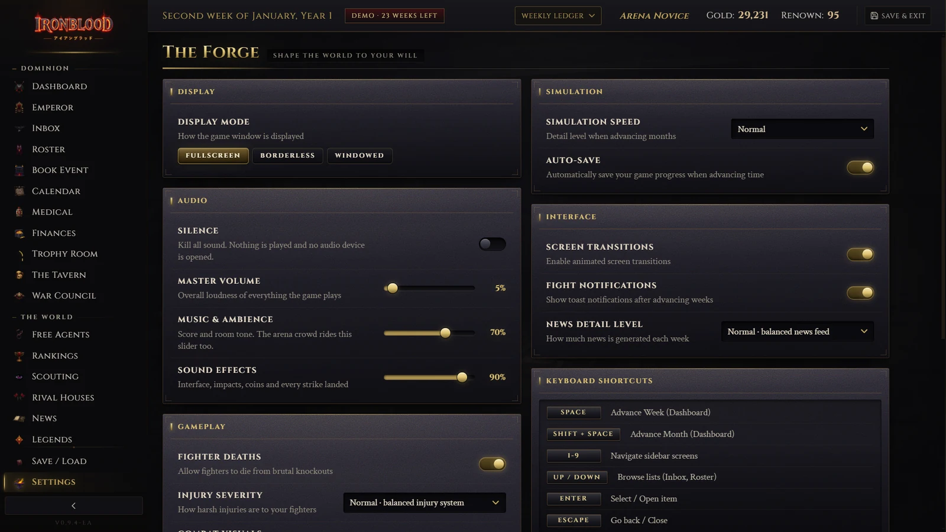Click the Demo 23 Weeks Left badge
This screenshot has height=532, width=946.
tap(394, 15)
